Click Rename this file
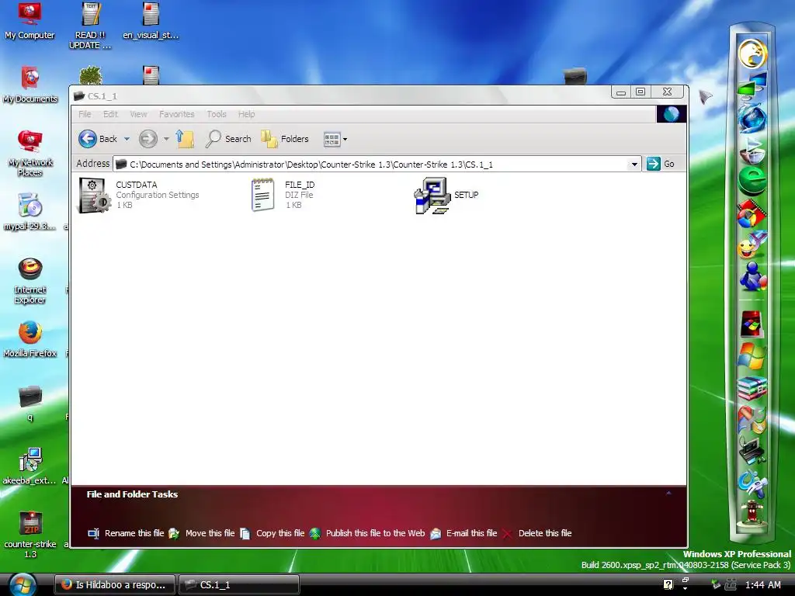Viewport: 795px width, 596px height. pyautogui.click(x=126, y=533)
